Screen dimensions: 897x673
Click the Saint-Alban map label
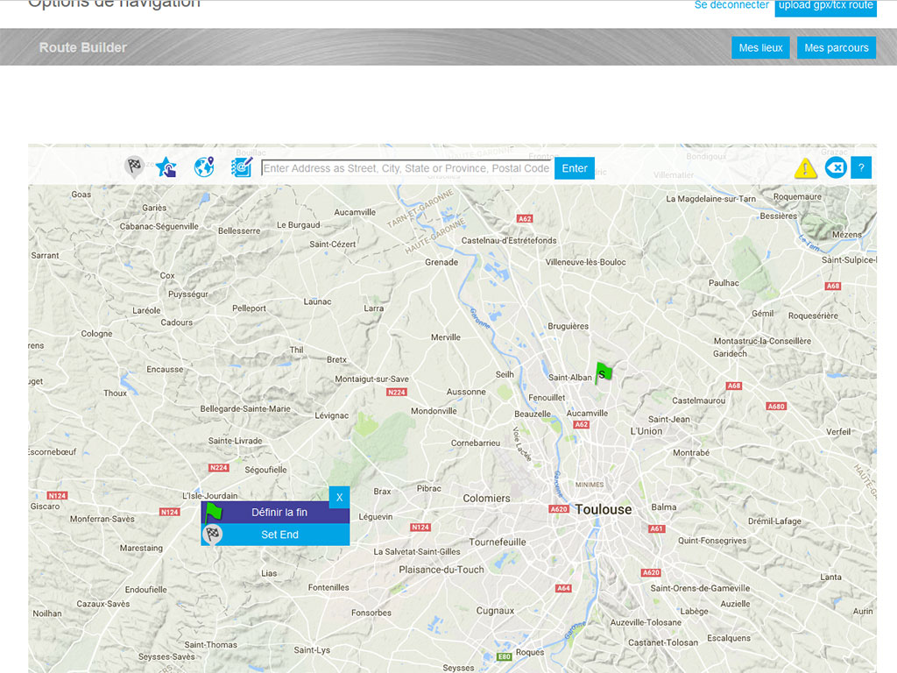570,378
